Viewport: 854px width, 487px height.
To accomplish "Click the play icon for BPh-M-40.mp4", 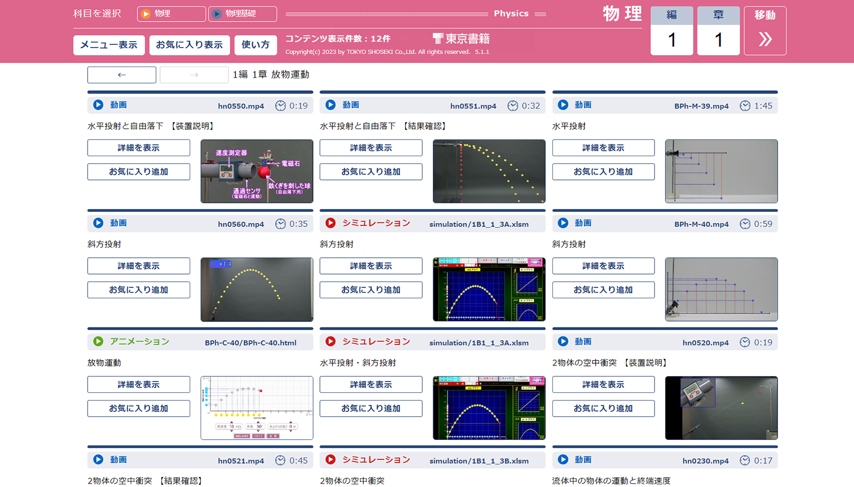I will pos(563,223).
